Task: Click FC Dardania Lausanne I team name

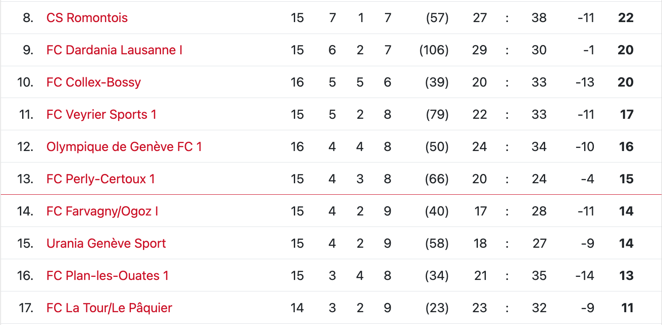Action: [x=114, y=50]
